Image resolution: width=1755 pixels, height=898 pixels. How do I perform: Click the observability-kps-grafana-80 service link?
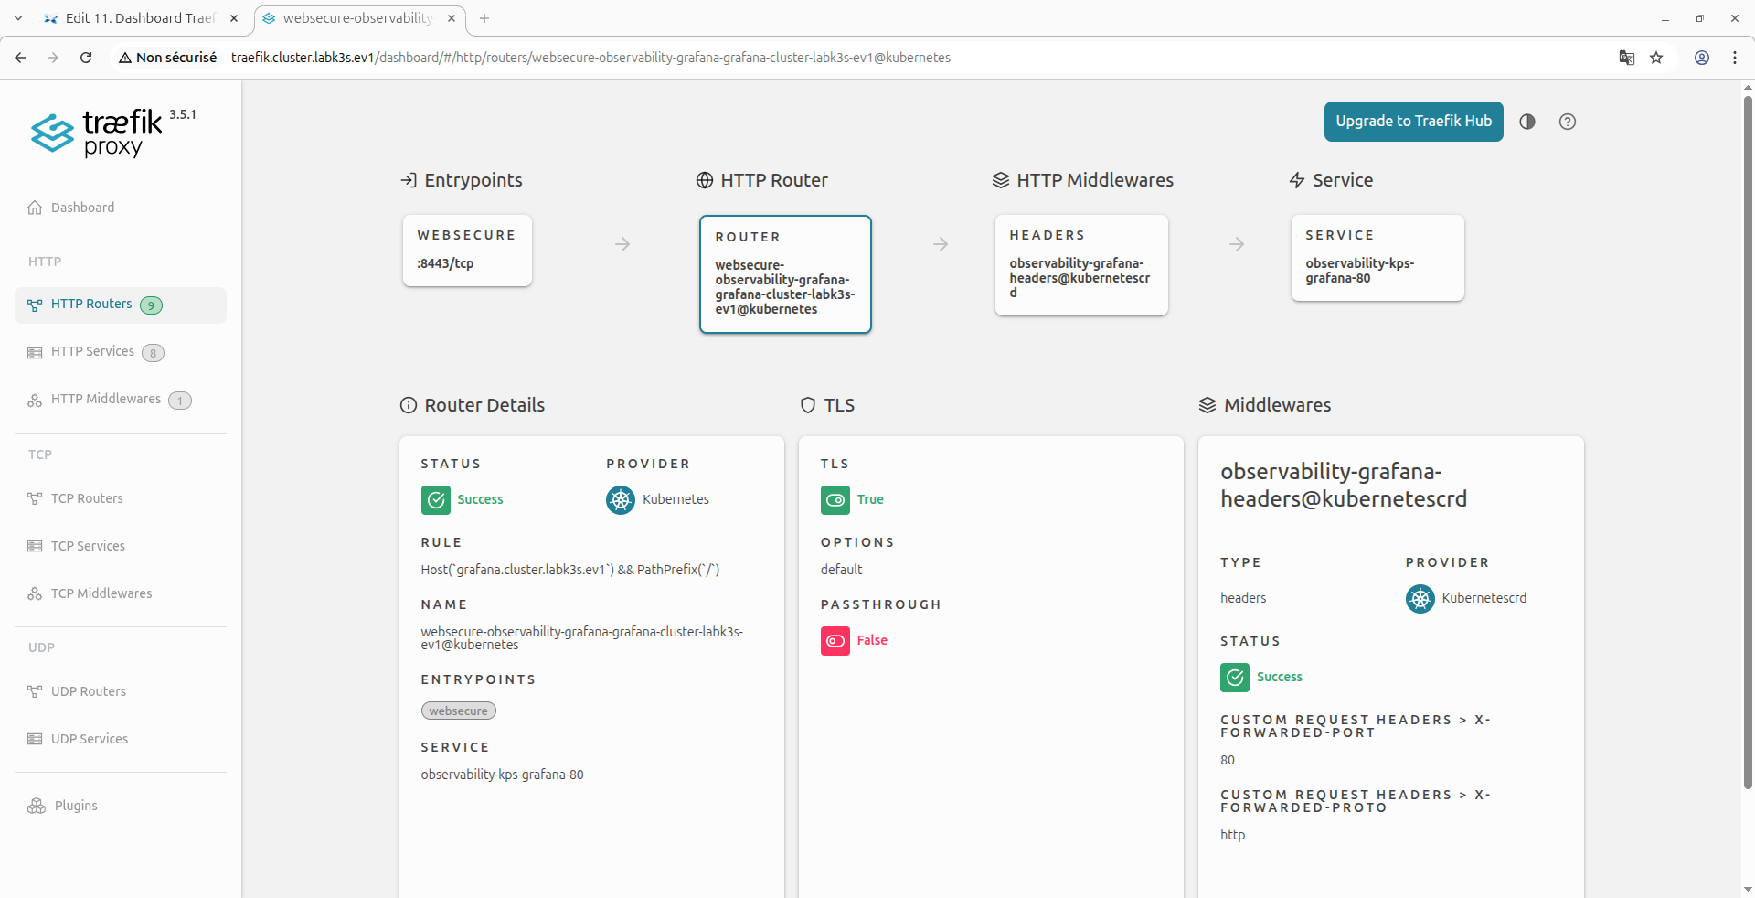tap(502, 775)
